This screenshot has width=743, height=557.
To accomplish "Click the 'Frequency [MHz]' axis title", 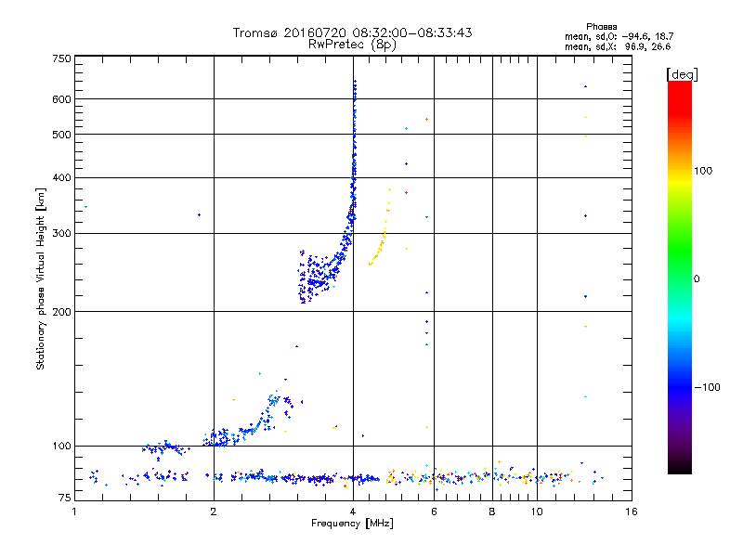I will (x=352, y=524).
